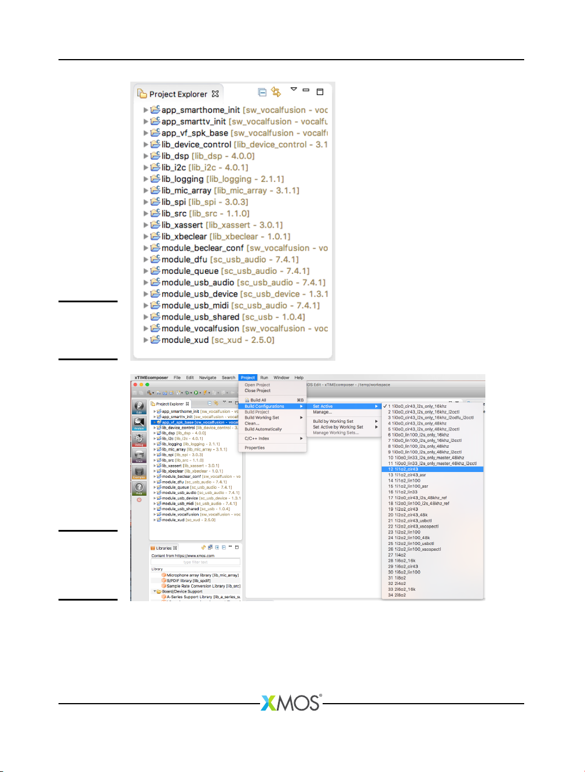Choose Build All from the Project menu
The height and width of the screenshot is (772, 585).
(272, 400)
